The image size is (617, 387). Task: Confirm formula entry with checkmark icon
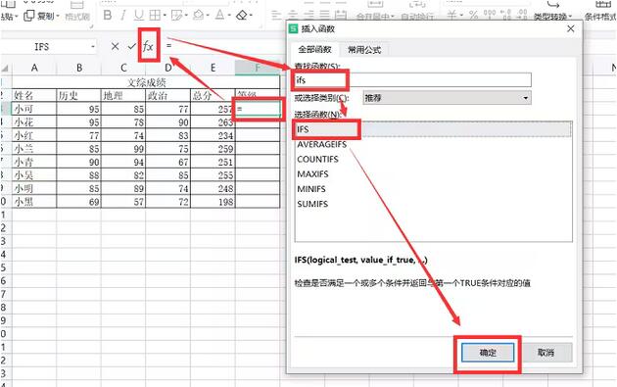132,46
